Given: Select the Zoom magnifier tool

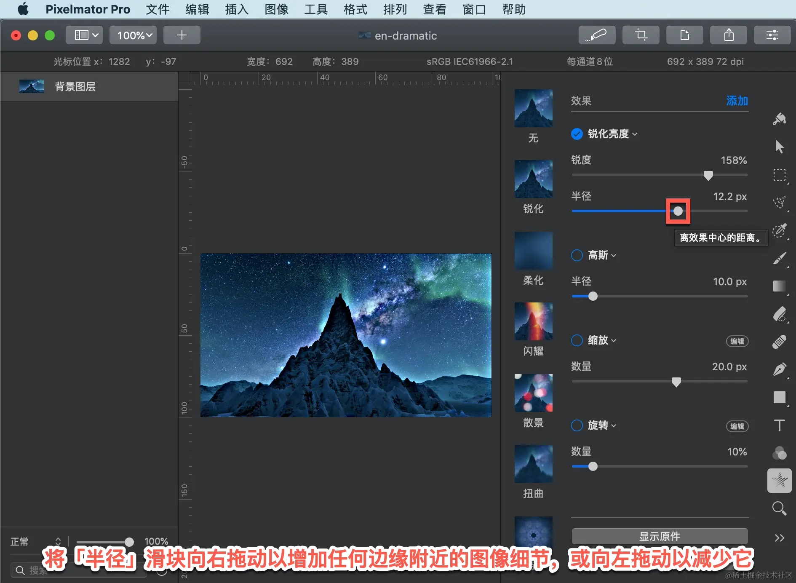Looking at the screenshot, I should tap(780, 508).
